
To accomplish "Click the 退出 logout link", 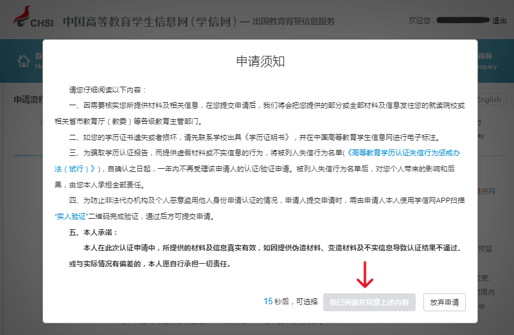I will (x=499, y=21).
